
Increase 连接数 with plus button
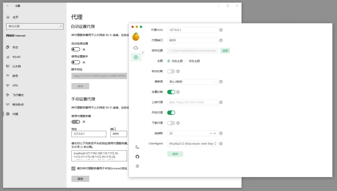coord(215,134)
